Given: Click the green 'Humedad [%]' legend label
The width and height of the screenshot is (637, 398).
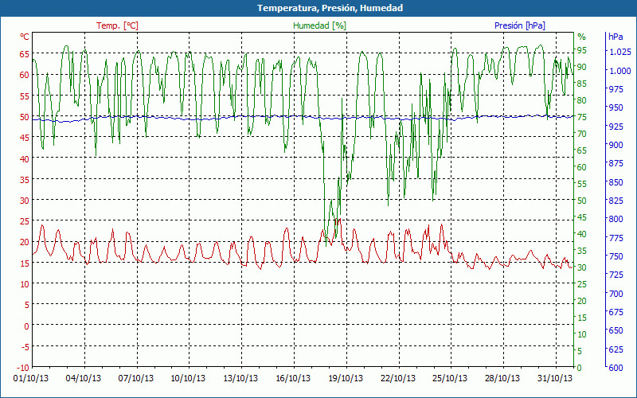Looking at the screenshot, I should 320,25.
